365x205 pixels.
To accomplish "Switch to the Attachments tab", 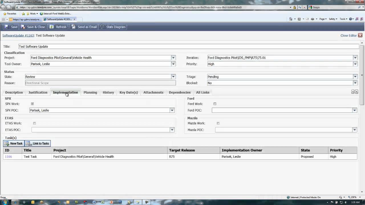I will (153, 92).
